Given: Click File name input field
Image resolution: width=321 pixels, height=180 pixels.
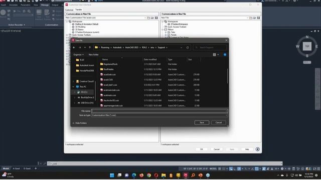Looking at the screenshot, I should [x=159, y=111].
